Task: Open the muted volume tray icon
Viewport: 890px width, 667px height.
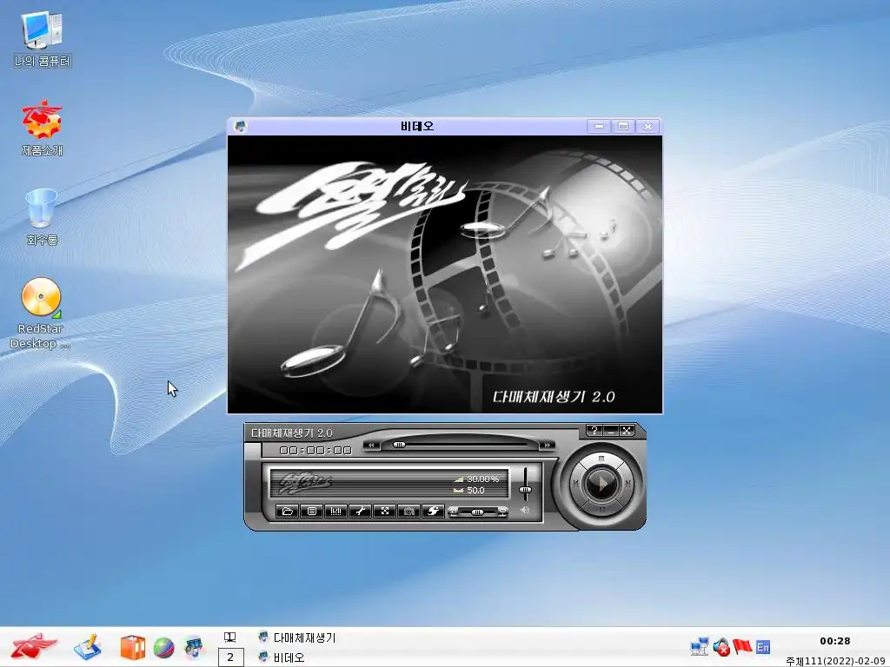Action: (721, 647)
